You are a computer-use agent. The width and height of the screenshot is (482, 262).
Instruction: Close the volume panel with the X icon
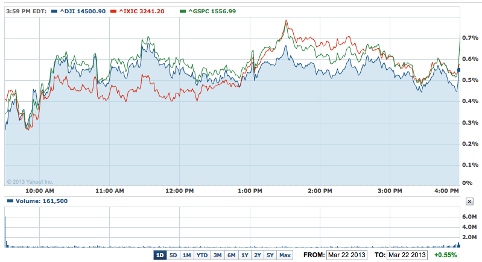(470, 201)
